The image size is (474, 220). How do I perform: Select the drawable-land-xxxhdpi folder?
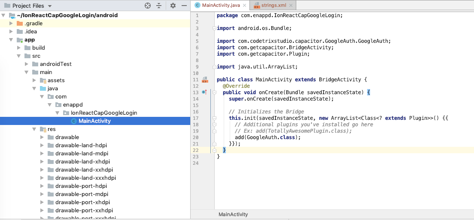(x=85, y=178)
